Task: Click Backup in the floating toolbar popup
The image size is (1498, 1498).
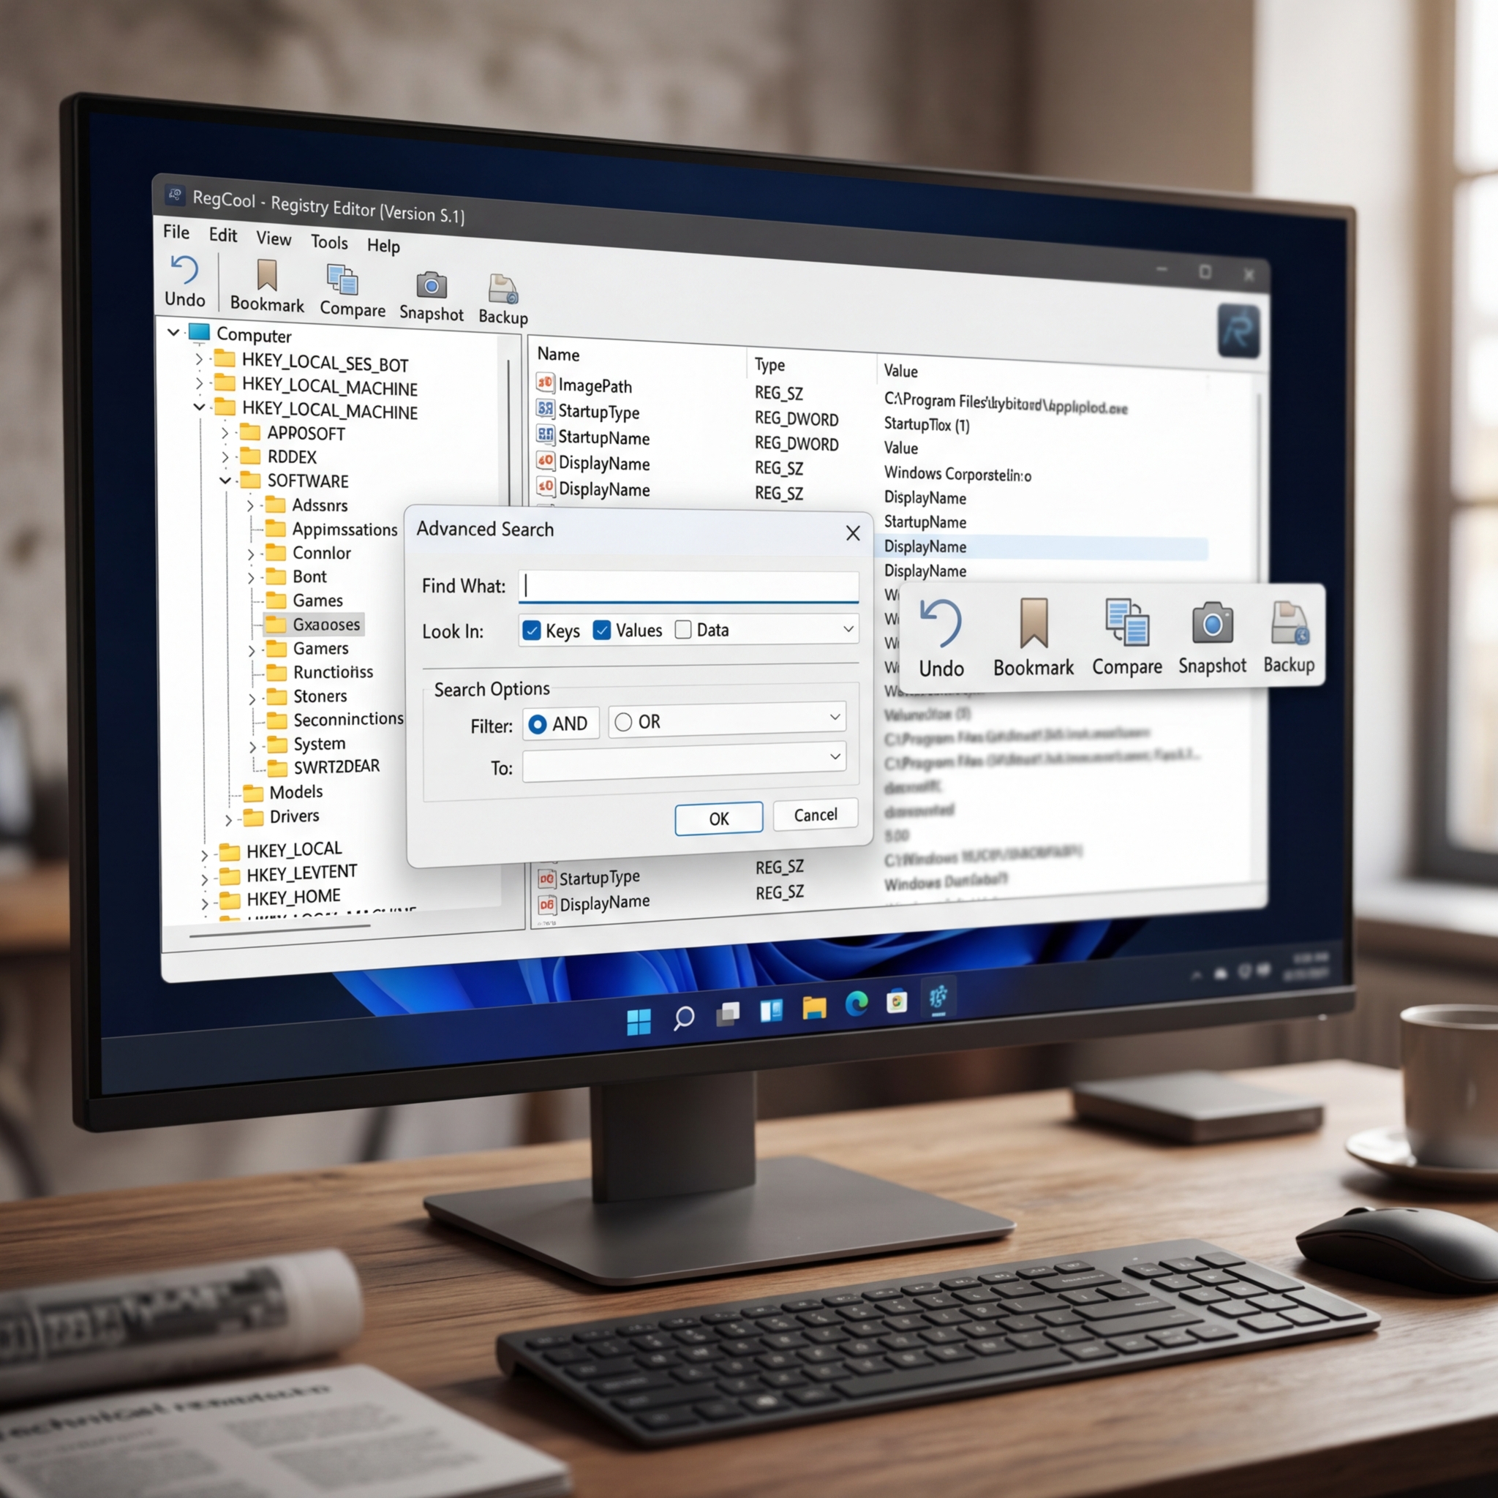Action: pos(1290,636)
